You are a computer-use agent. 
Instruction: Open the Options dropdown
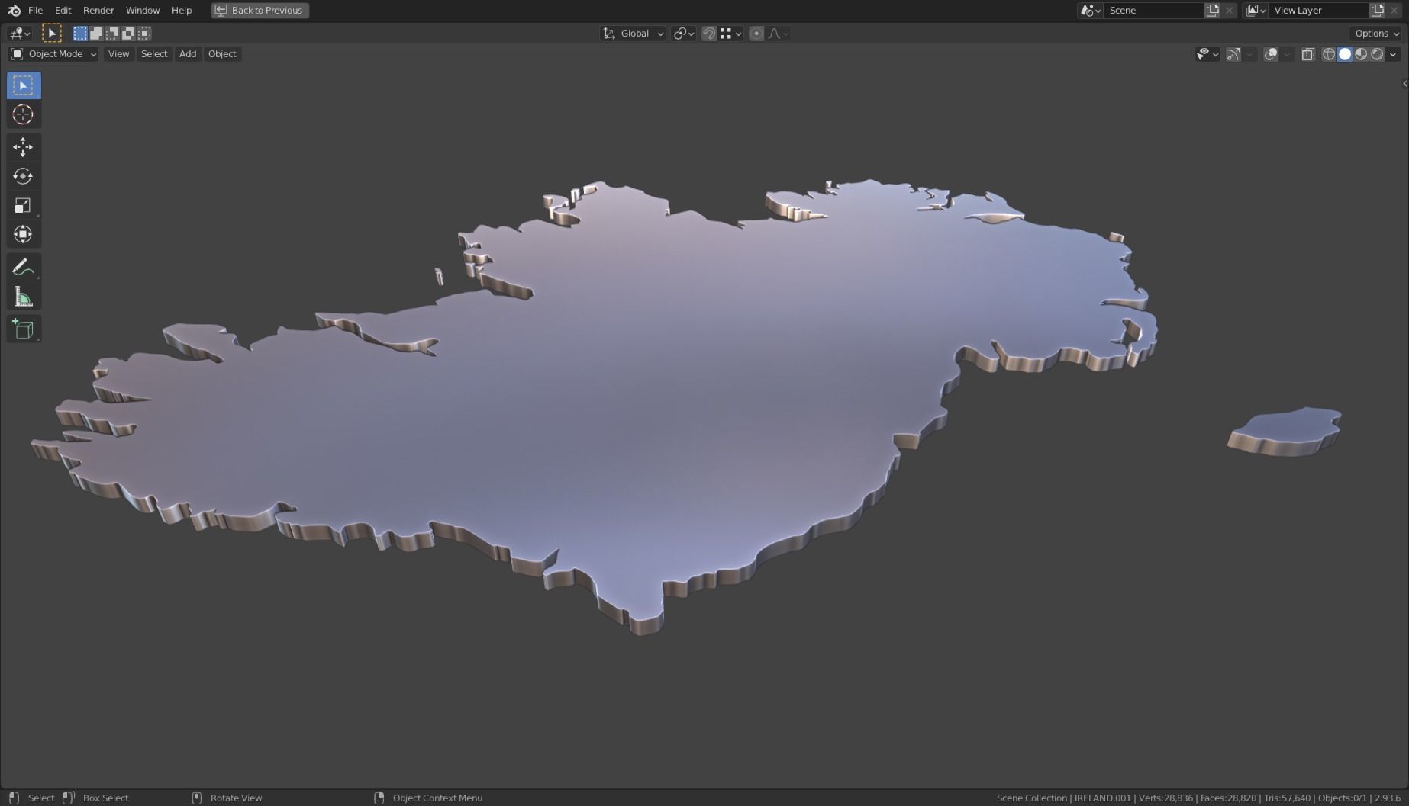[1377, 33]
